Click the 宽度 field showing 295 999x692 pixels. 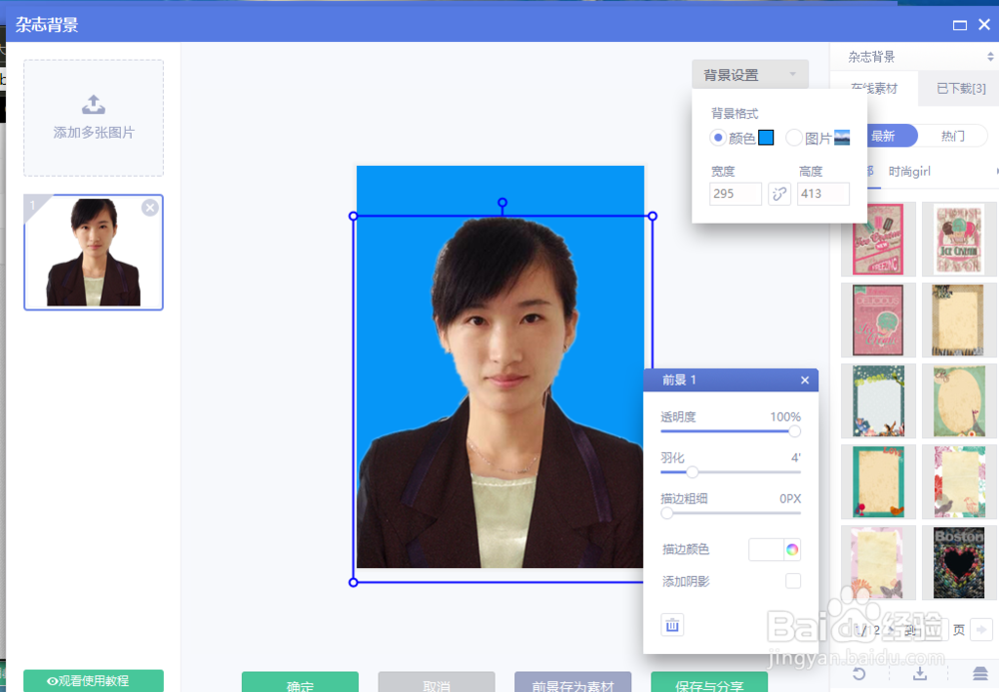(x=735, y=194)
